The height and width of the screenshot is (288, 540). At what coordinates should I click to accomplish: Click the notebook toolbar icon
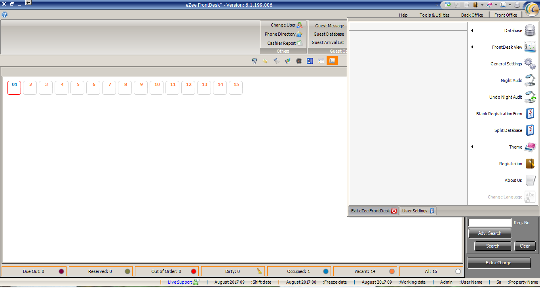tap(277, 61)
